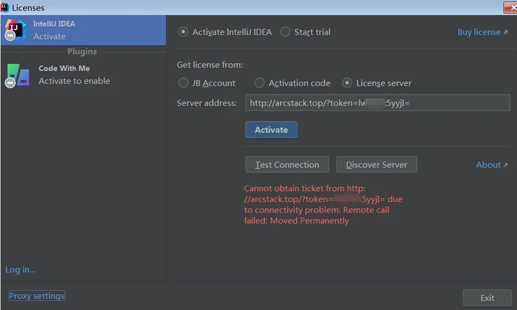The width and height of the screenshot is (517, 310).
Task: Open the About link
Action: [488, 165]
